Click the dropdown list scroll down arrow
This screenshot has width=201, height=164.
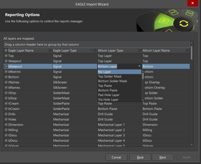[143, 100]
